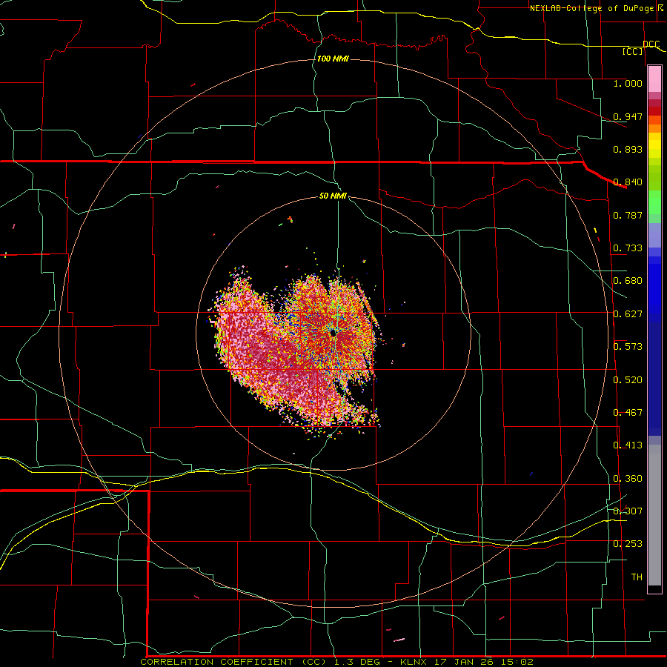Click the 100 NMI range ring label
The image size is (667, 667).
pyautogui.click(x=333, y=59)
